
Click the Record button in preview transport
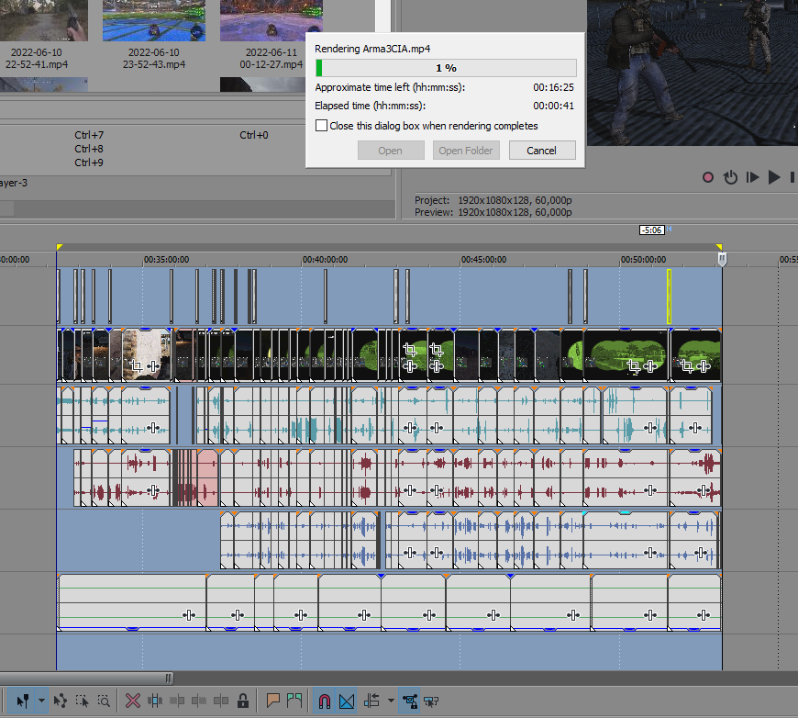[x=707, y=177]
